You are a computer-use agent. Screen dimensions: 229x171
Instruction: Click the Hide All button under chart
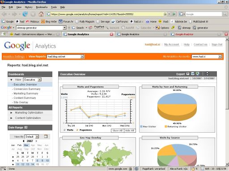[x=130, y=130]
